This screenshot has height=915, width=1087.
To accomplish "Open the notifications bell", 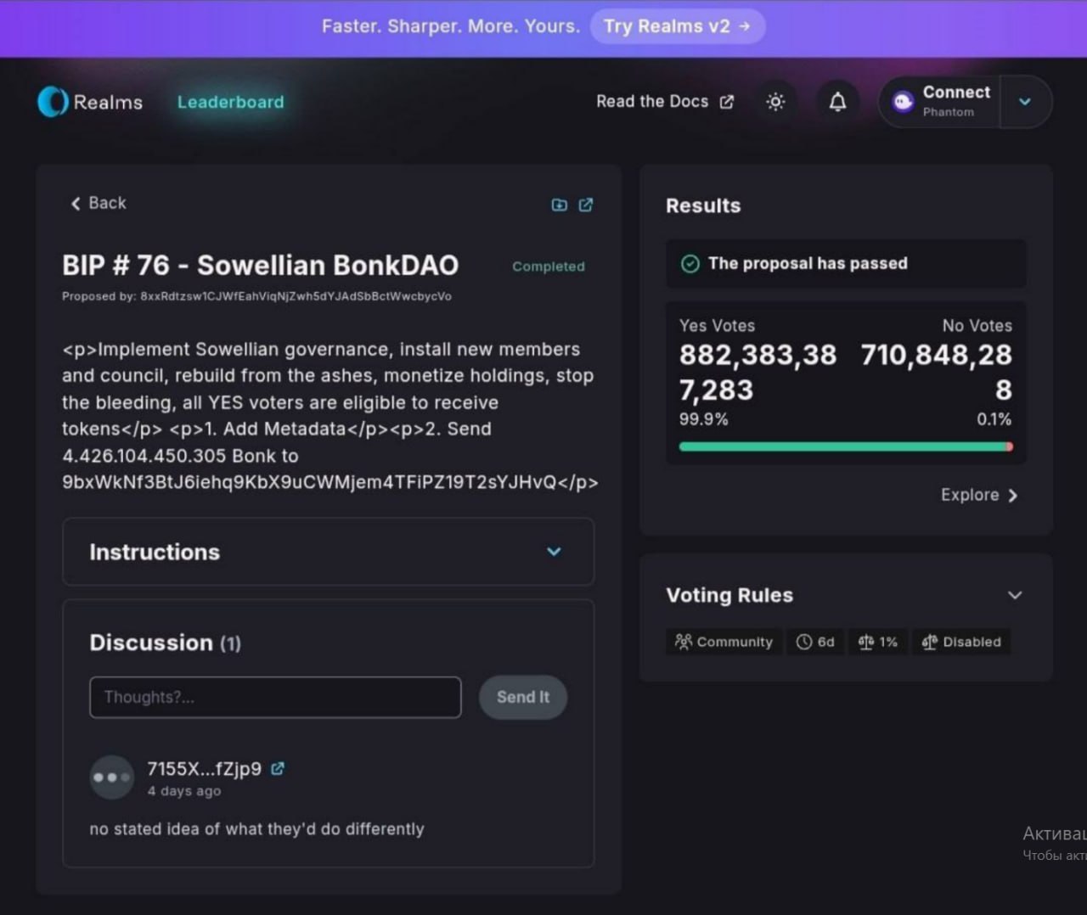I will (837, 102).
